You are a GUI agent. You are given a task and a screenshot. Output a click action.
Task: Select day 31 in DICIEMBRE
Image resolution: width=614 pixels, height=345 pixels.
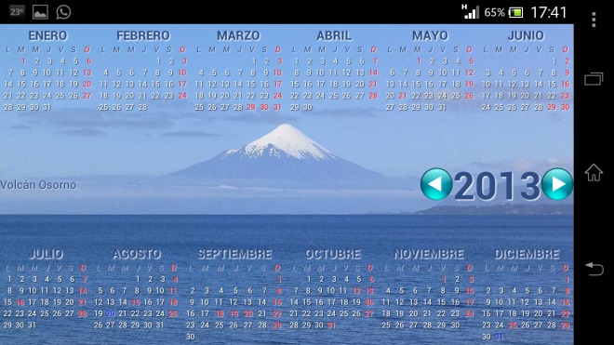pos(500,337)
